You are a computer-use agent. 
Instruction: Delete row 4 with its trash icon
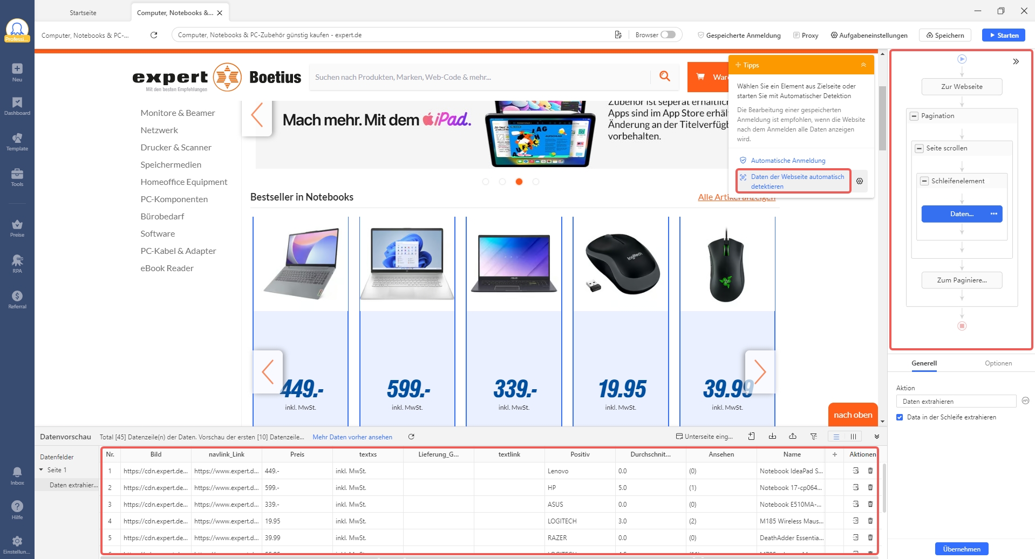[x=870, y=521]
